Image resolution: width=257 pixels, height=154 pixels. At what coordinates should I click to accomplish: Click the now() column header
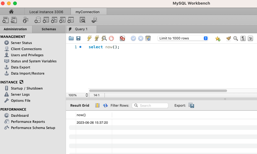pos(94,115)
